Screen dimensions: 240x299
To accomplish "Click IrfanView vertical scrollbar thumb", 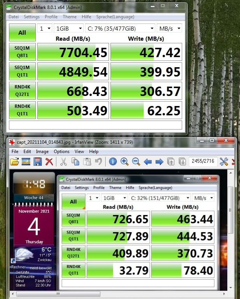I will pos(231,210).
